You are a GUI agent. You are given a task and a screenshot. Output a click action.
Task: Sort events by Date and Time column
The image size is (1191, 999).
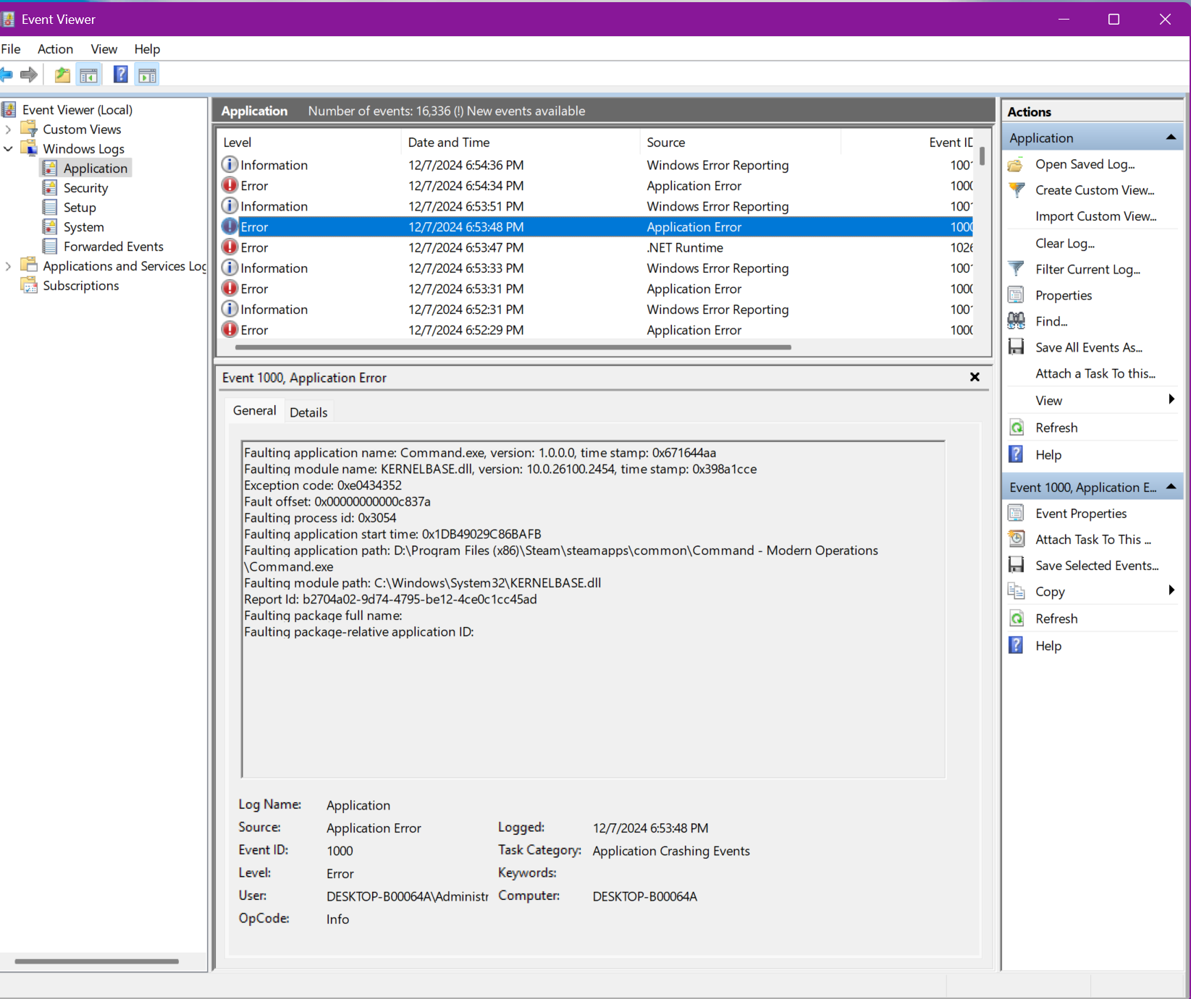[x=520, y=143]
